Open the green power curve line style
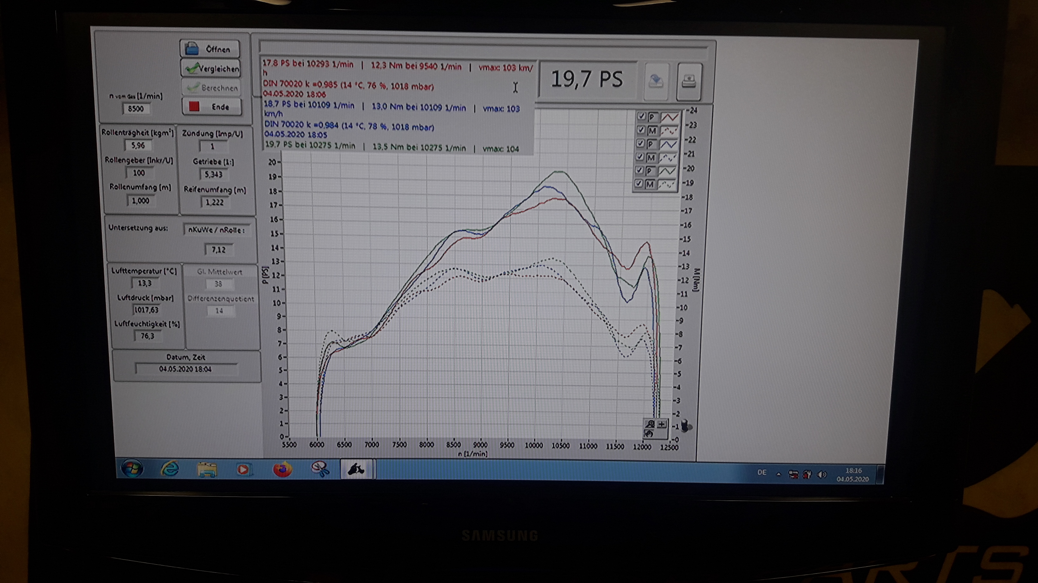 click(x=668, y=171)
